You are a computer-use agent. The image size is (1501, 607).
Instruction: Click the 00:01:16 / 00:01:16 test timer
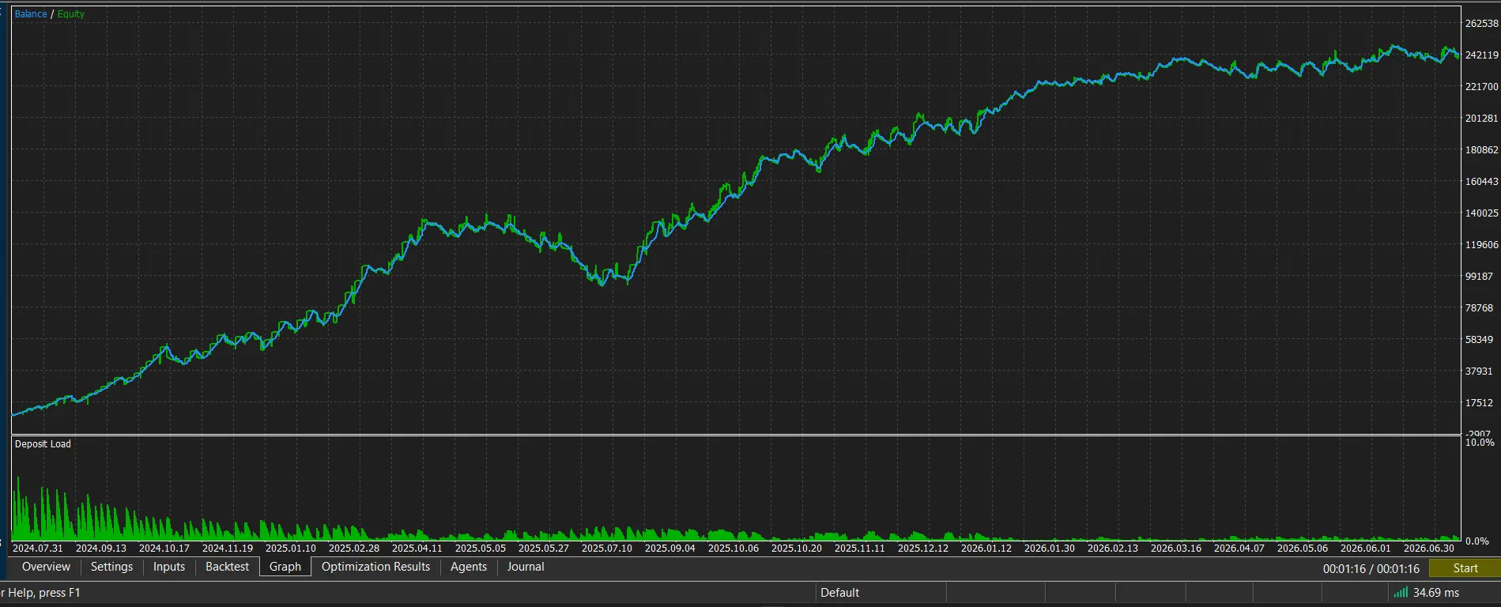1371,568
